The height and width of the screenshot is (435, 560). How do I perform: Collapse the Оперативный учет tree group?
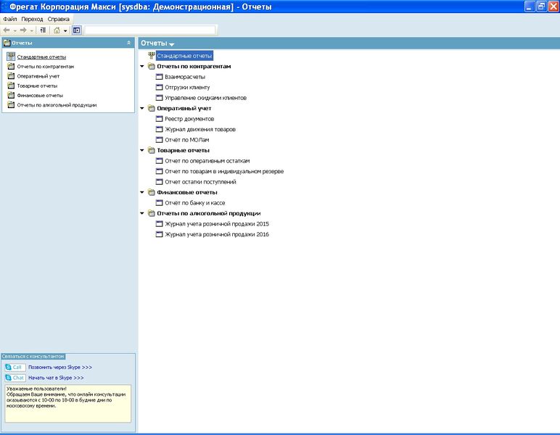tap(141, 108)
